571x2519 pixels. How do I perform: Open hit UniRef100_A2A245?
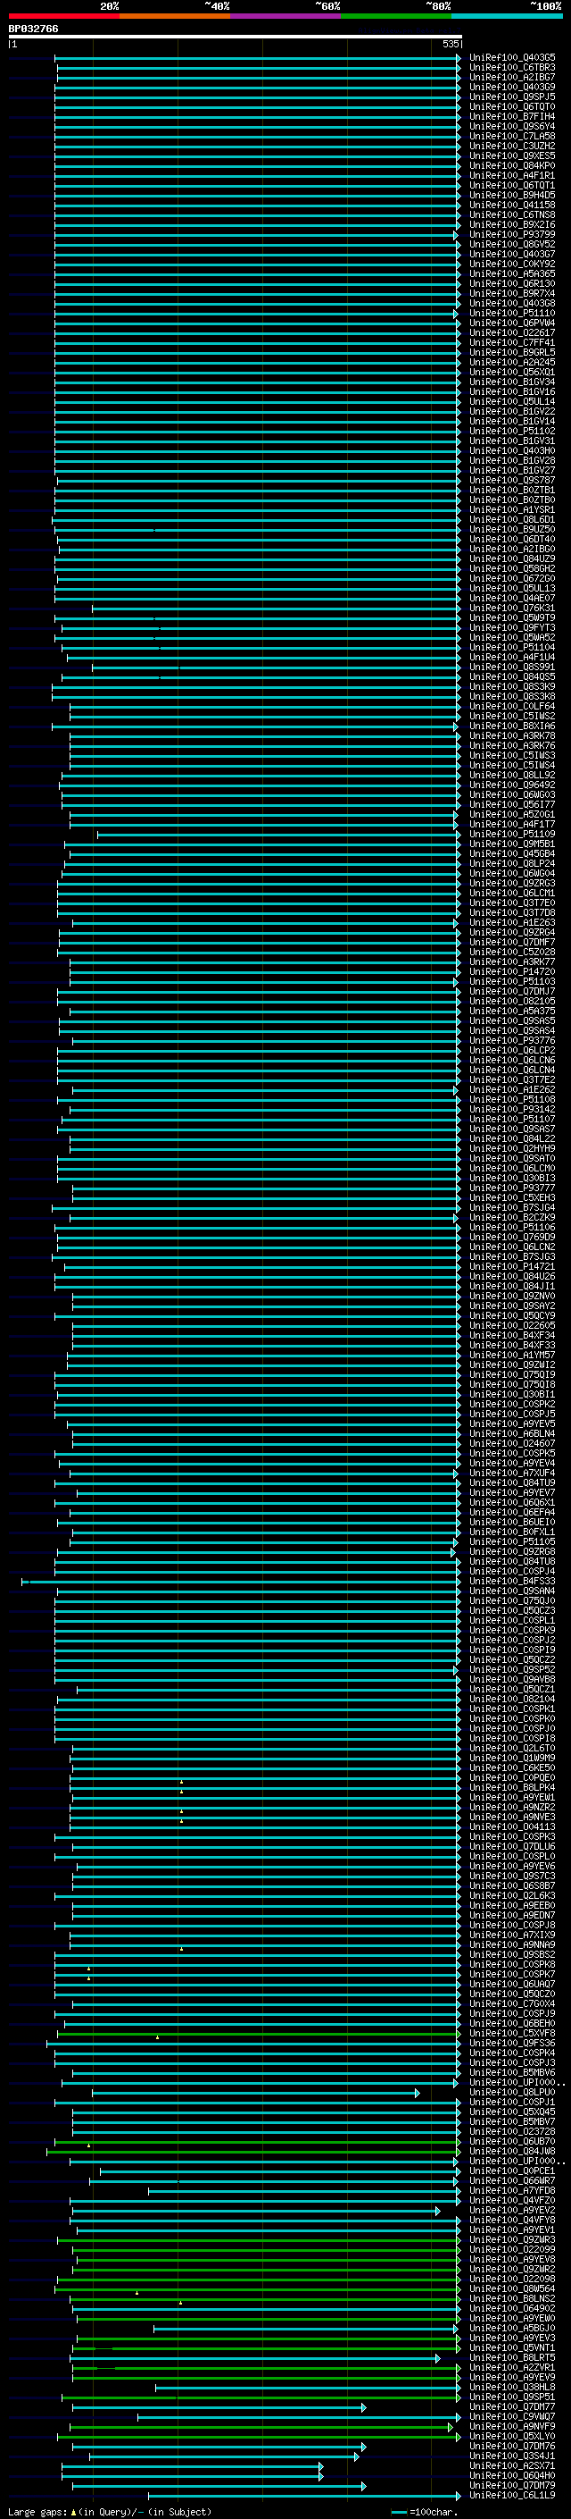tap(511, 363)
